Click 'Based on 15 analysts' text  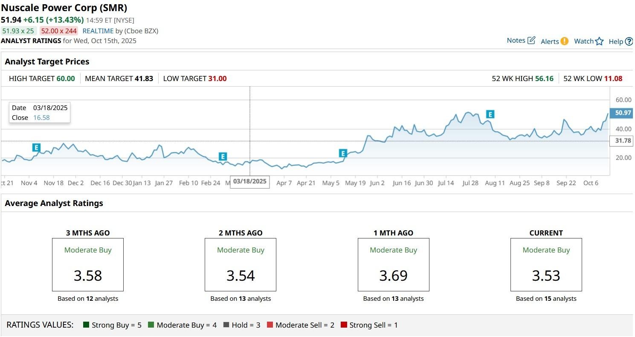point(546,299)
